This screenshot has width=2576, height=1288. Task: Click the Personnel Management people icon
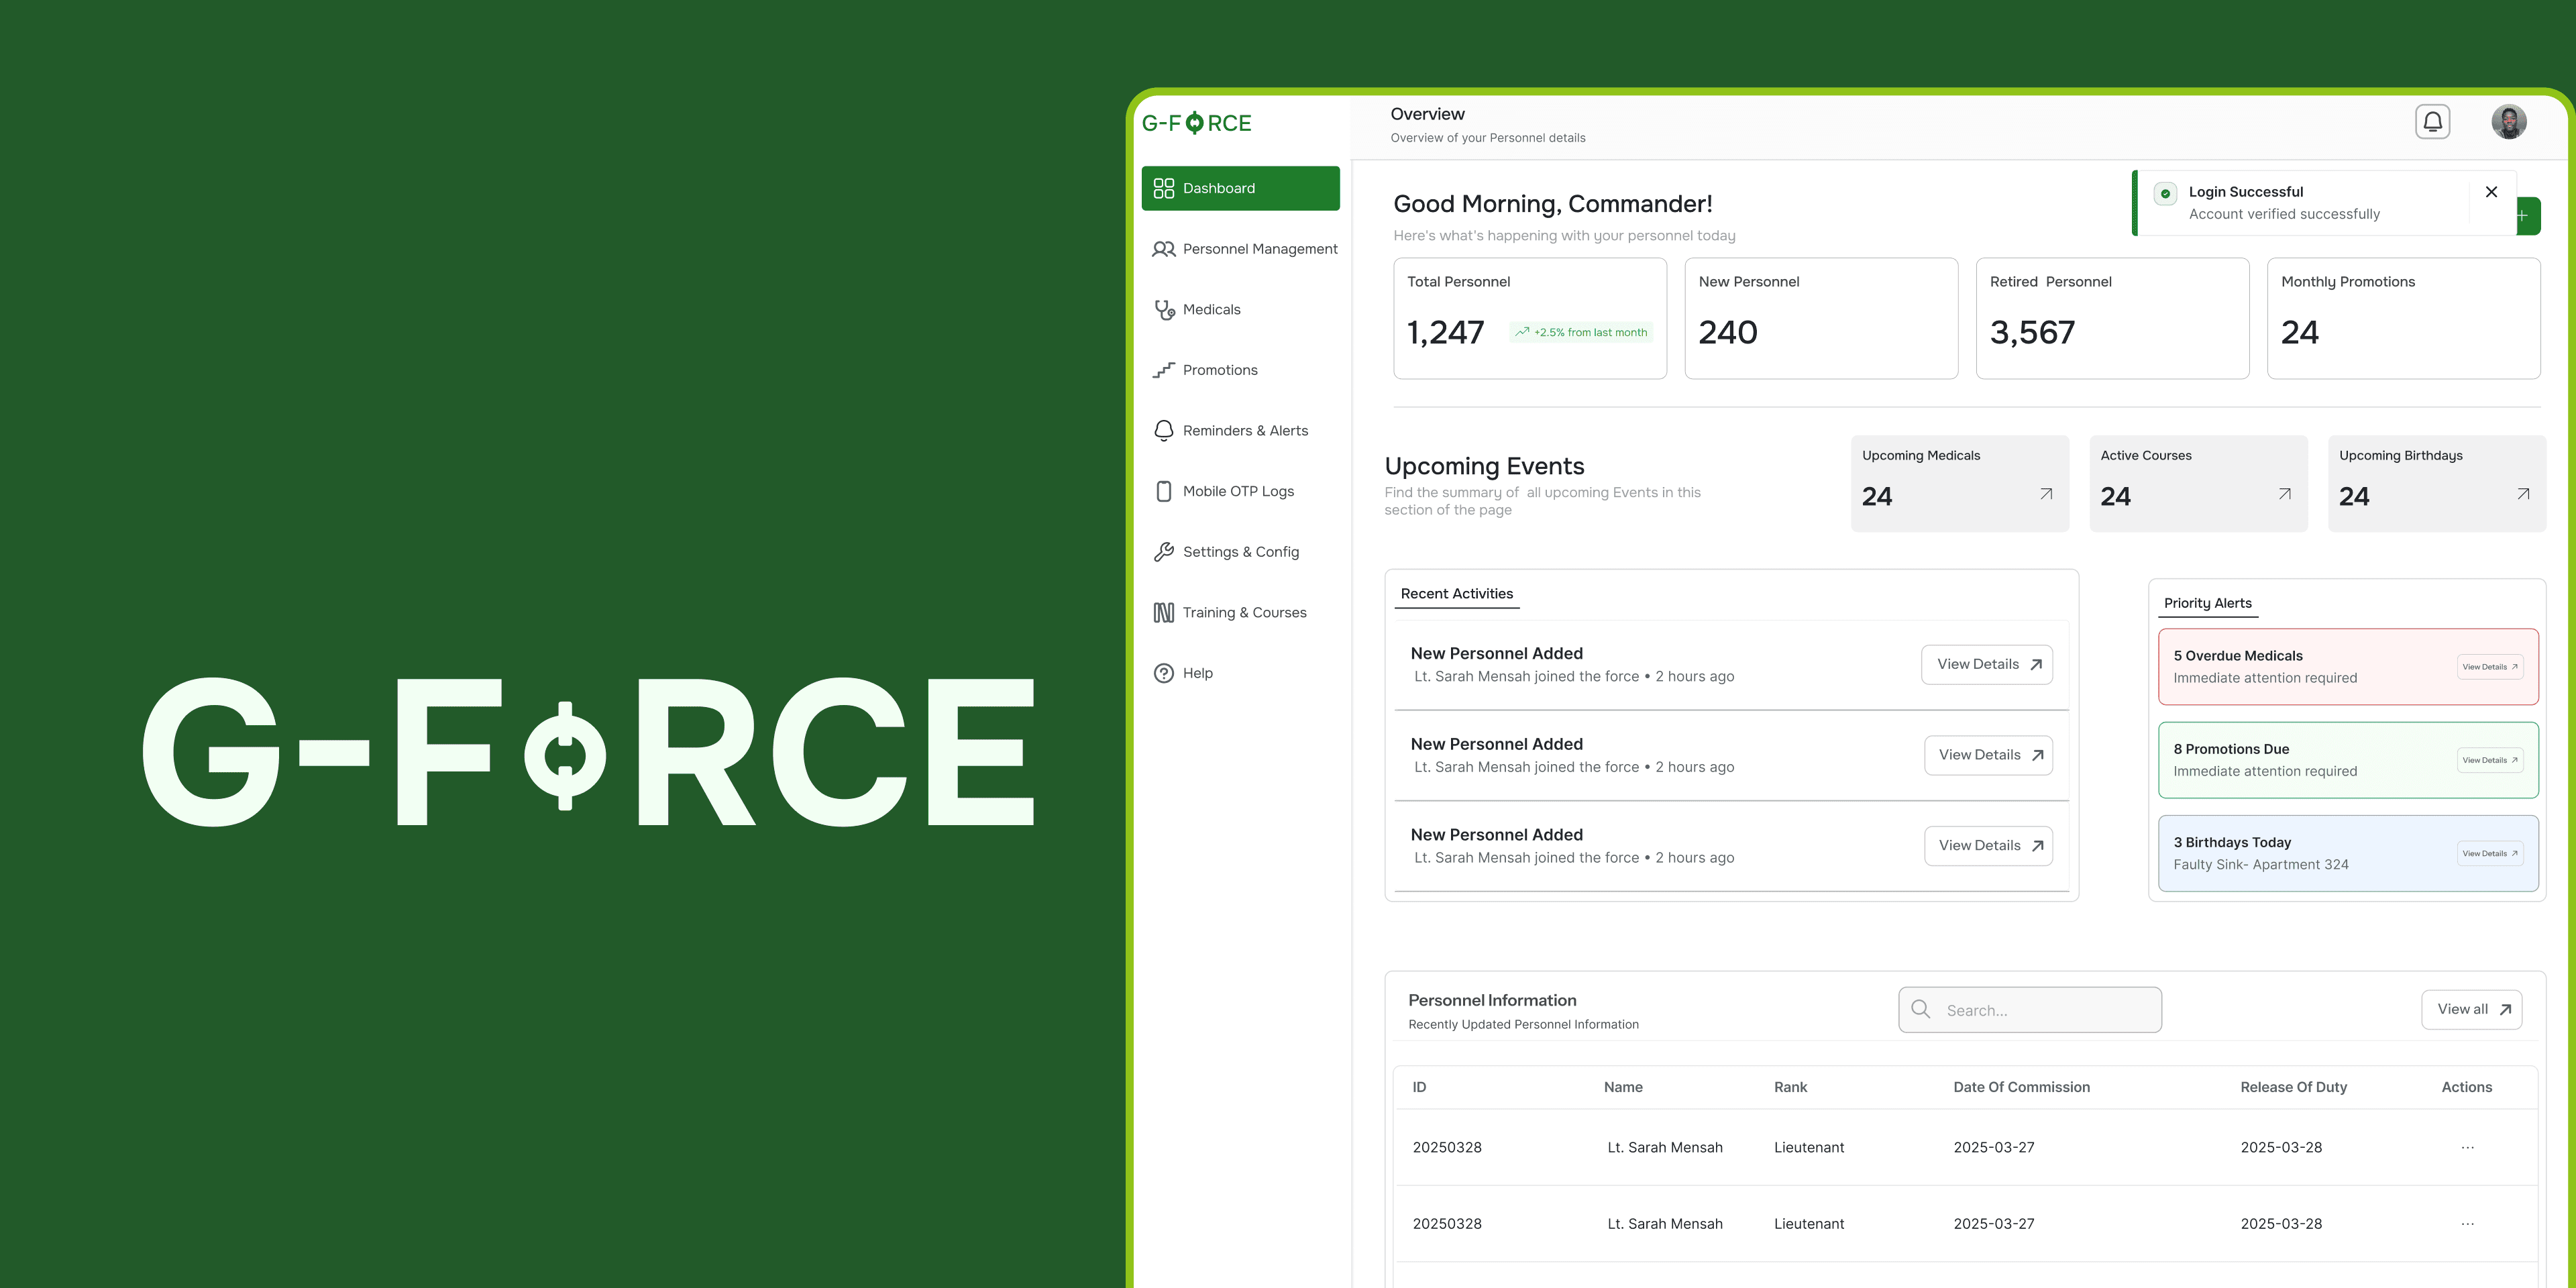pyautogui.click(x=1164, y=249)
